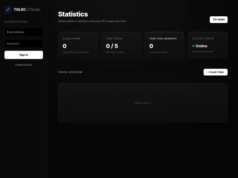Image resolution: width=238 pixels, height=178 pixels.
Task: Select the Your Tokens 0 / 5 value
Action: [112, 46]
